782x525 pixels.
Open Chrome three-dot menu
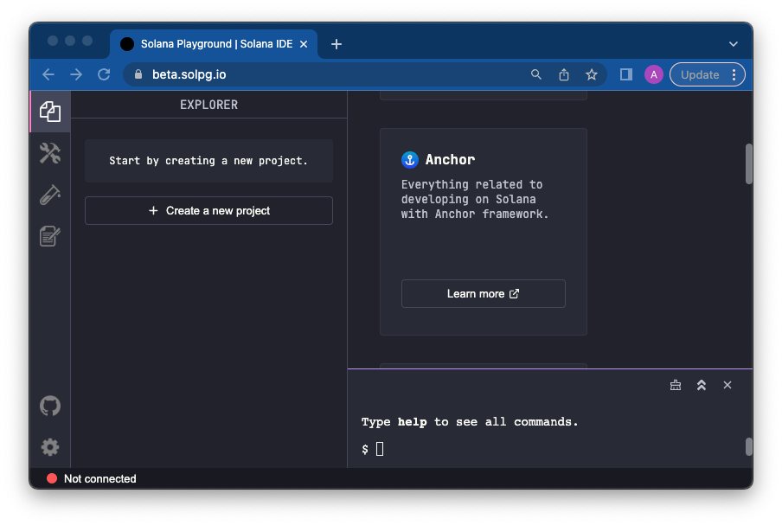[x=734, y=74]
